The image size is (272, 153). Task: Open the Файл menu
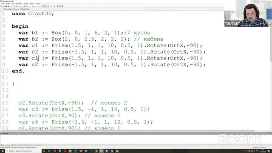(3, 4)
